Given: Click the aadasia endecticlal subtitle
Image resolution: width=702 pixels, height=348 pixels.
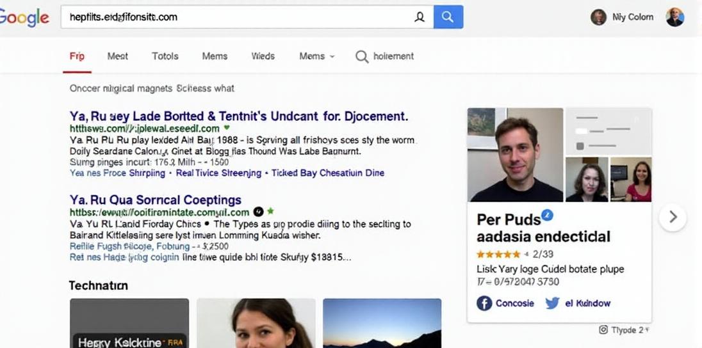Looking at the screenshot, I should [544, 236].
